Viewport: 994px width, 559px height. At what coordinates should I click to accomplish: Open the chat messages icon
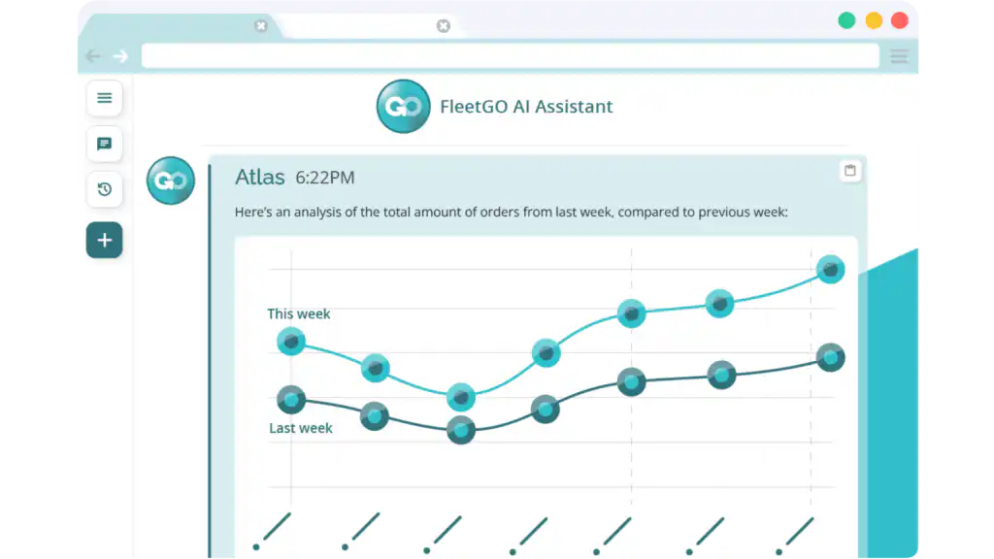tap(105, 144)
